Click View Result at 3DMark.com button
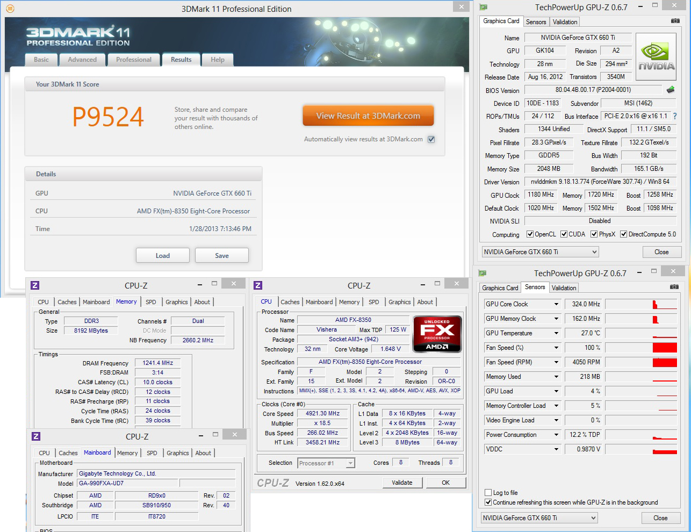This screenshot has height=532, width=691. pos(368,116)
